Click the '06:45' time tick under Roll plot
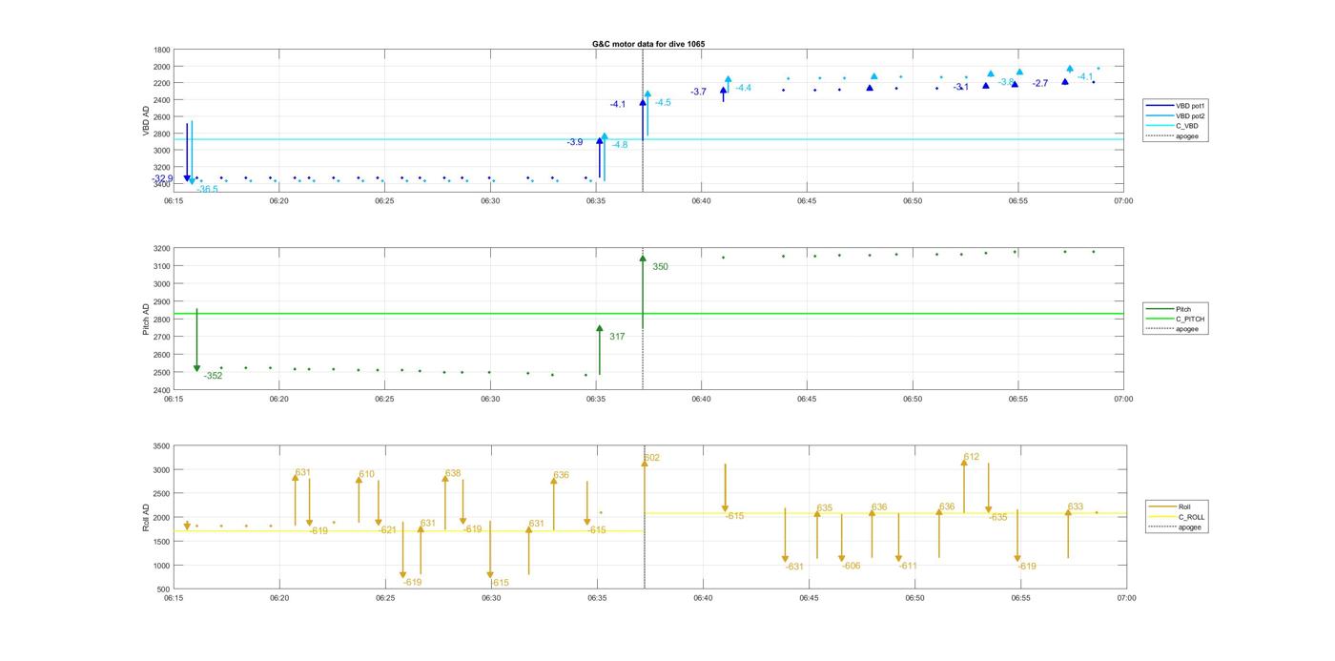The image size is (1335, 661). [x=809, y=599]
